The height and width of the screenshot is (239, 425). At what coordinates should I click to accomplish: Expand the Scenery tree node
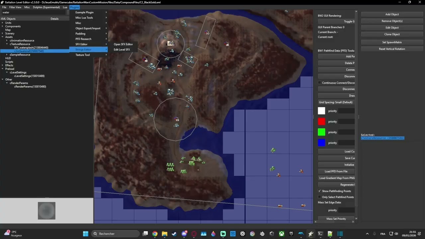coord(2,33)
